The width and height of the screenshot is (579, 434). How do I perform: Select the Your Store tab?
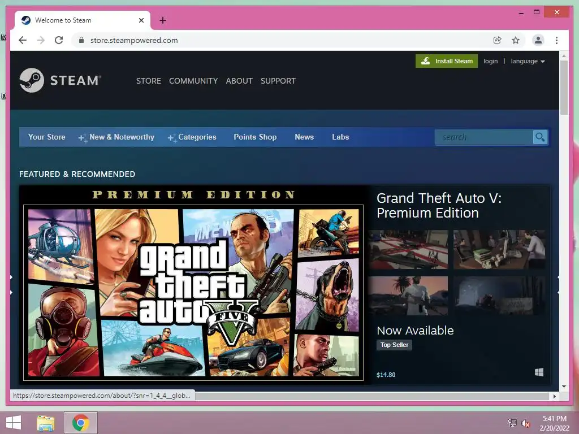46,137
